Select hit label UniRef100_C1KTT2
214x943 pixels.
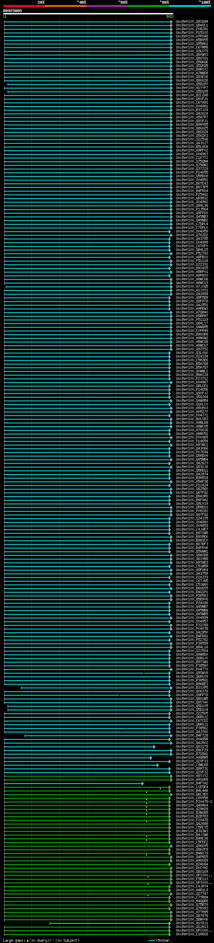192,158
